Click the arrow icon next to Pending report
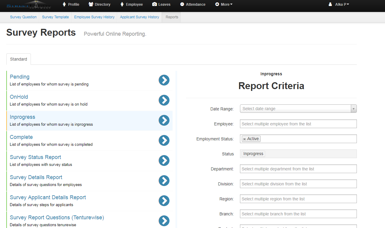This screenshot has height=228, width=385. click(164, 80)
